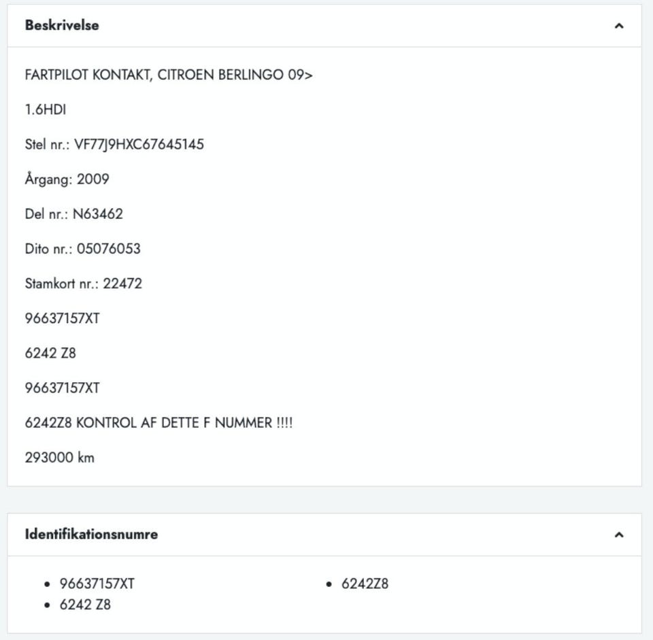653x640 pixels.
Task: Click the Stel nr. VF77J9HXC67645145 line
Action: click(x=114, y=144)
